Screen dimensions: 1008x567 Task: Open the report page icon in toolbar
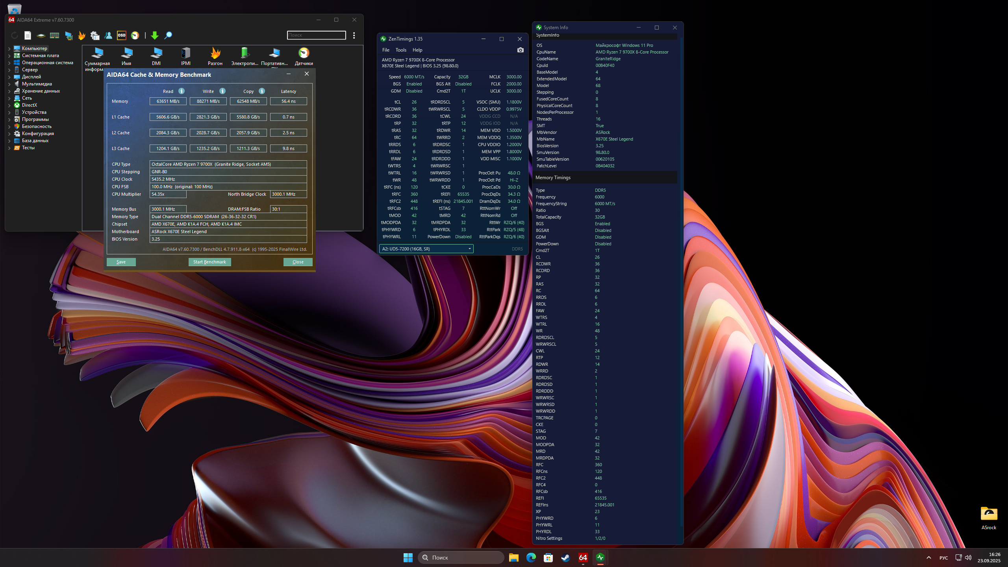pos(28,35)
